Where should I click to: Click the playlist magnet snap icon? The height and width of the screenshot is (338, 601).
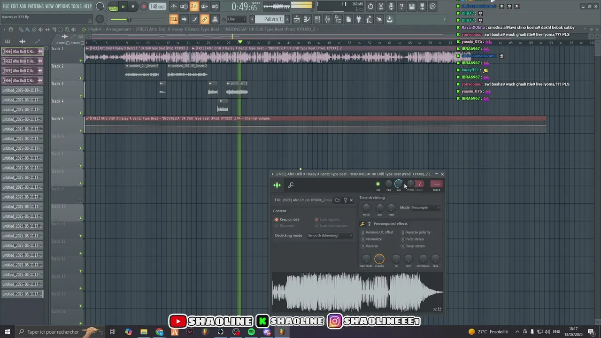coord(10,30)
